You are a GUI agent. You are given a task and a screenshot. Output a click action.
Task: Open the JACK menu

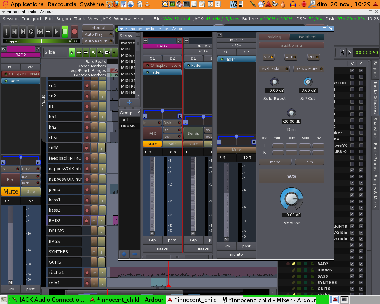106,19
